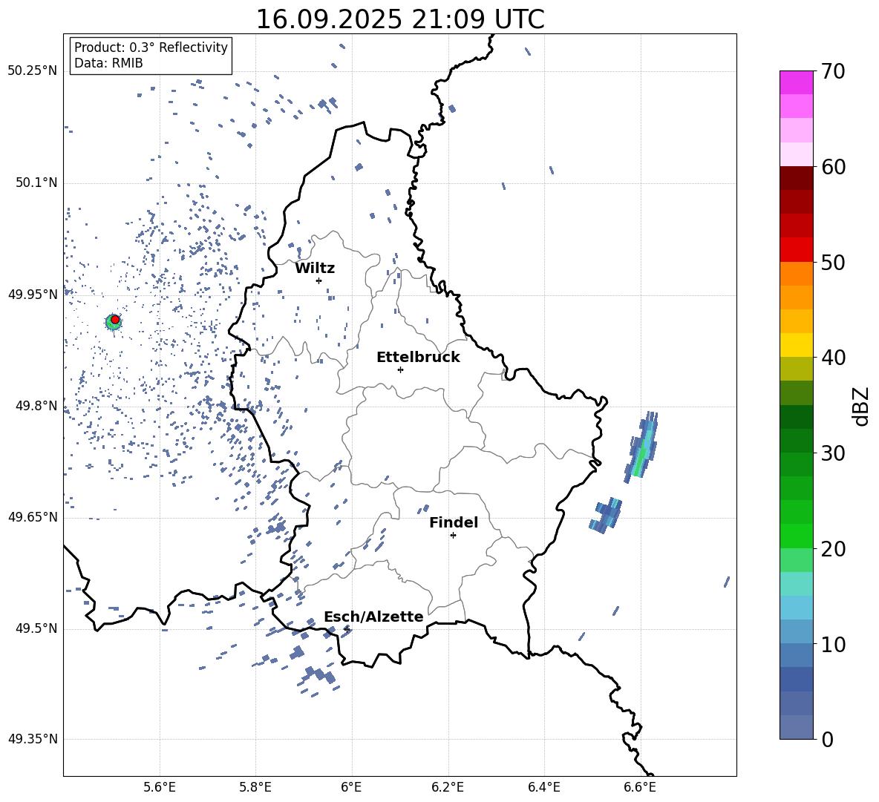Pick the dark maroon swatch below 60
The image size is (879, 802).
pos(796,178)
